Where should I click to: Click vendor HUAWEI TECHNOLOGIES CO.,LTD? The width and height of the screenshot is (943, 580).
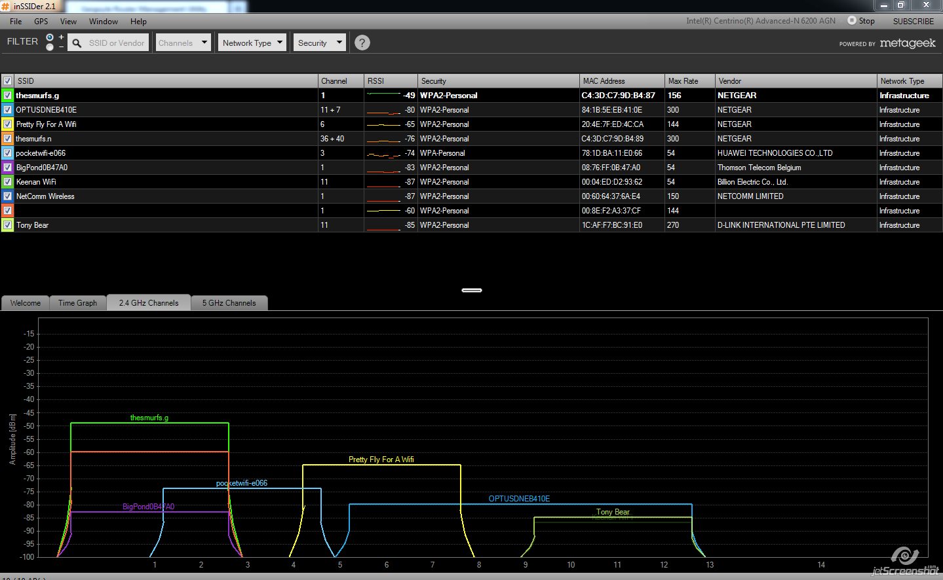point(775,153)
